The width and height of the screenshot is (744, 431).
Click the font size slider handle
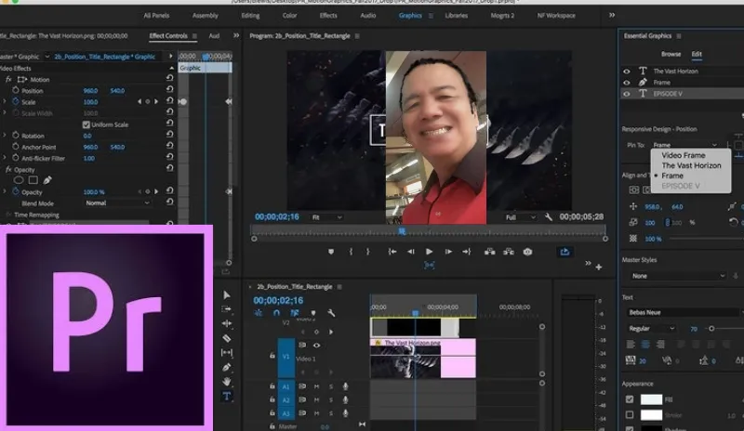coord(711,328)
